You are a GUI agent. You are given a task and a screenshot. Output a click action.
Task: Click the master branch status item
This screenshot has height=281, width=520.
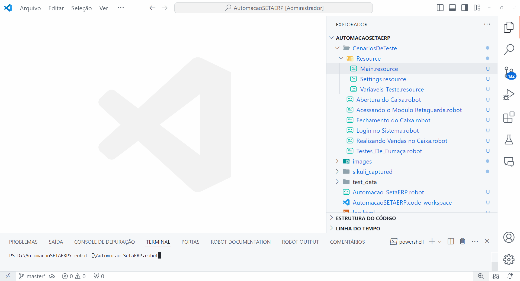pyautogui.click(x=32, y=276)
